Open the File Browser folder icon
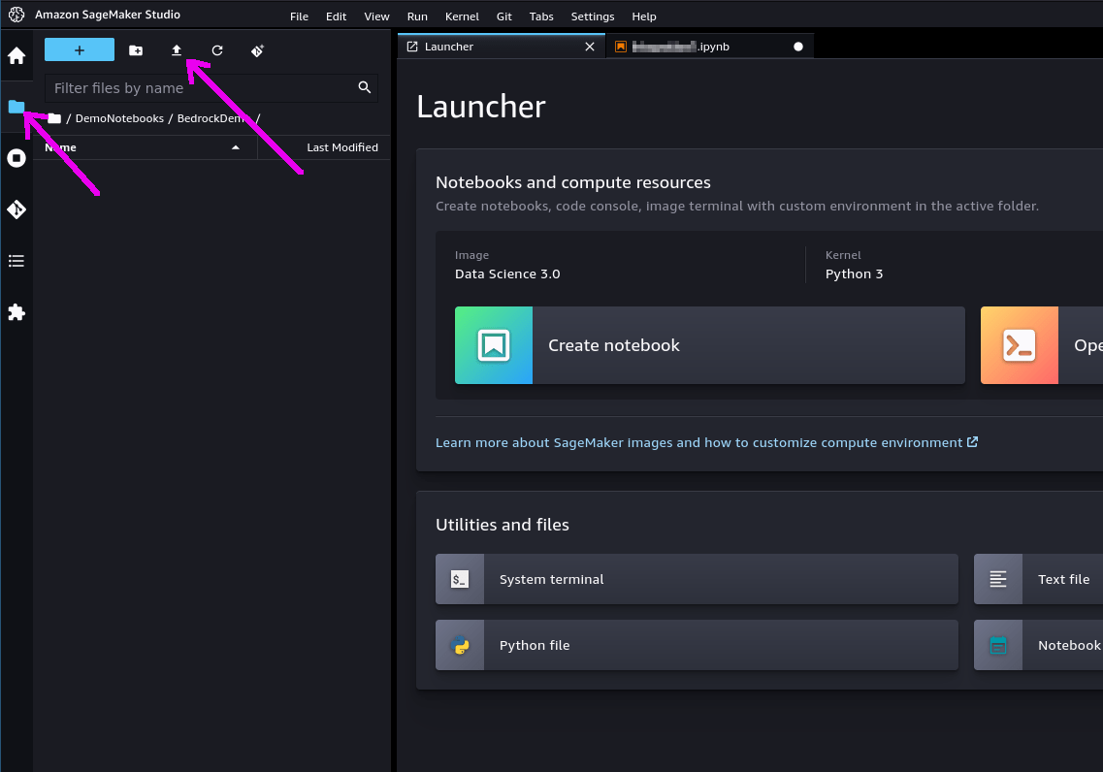The width and height of the screenshot is (1103, 772). click(x=16, y=107)
